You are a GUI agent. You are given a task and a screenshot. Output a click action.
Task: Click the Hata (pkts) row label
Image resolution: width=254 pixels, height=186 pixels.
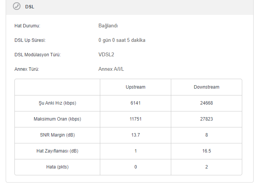tap(57, 167)
